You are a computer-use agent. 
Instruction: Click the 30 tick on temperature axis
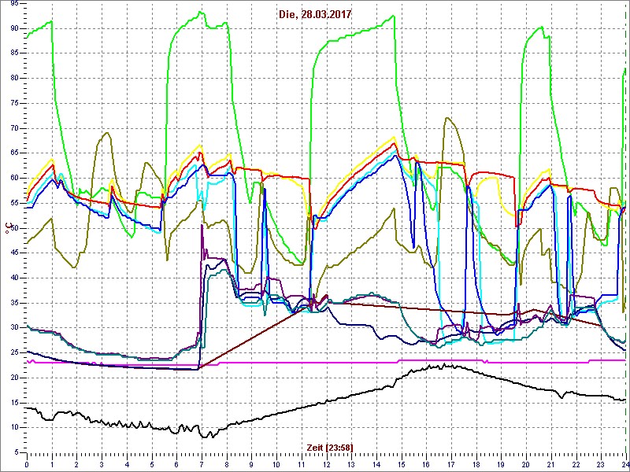click(x=13, y=328)
